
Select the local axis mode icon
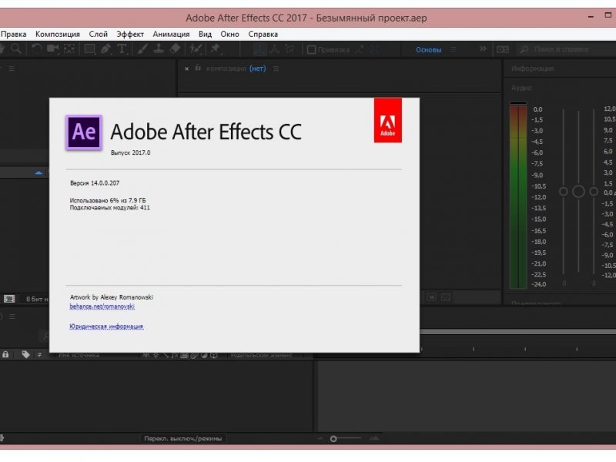[x=259, y=49]
